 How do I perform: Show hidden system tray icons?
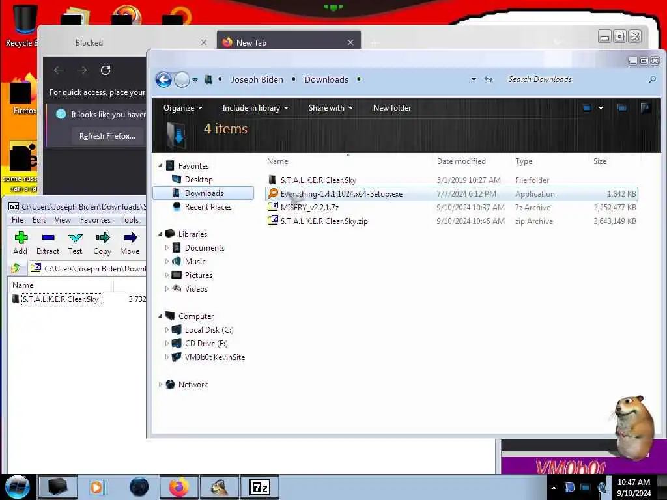[554, 487]
